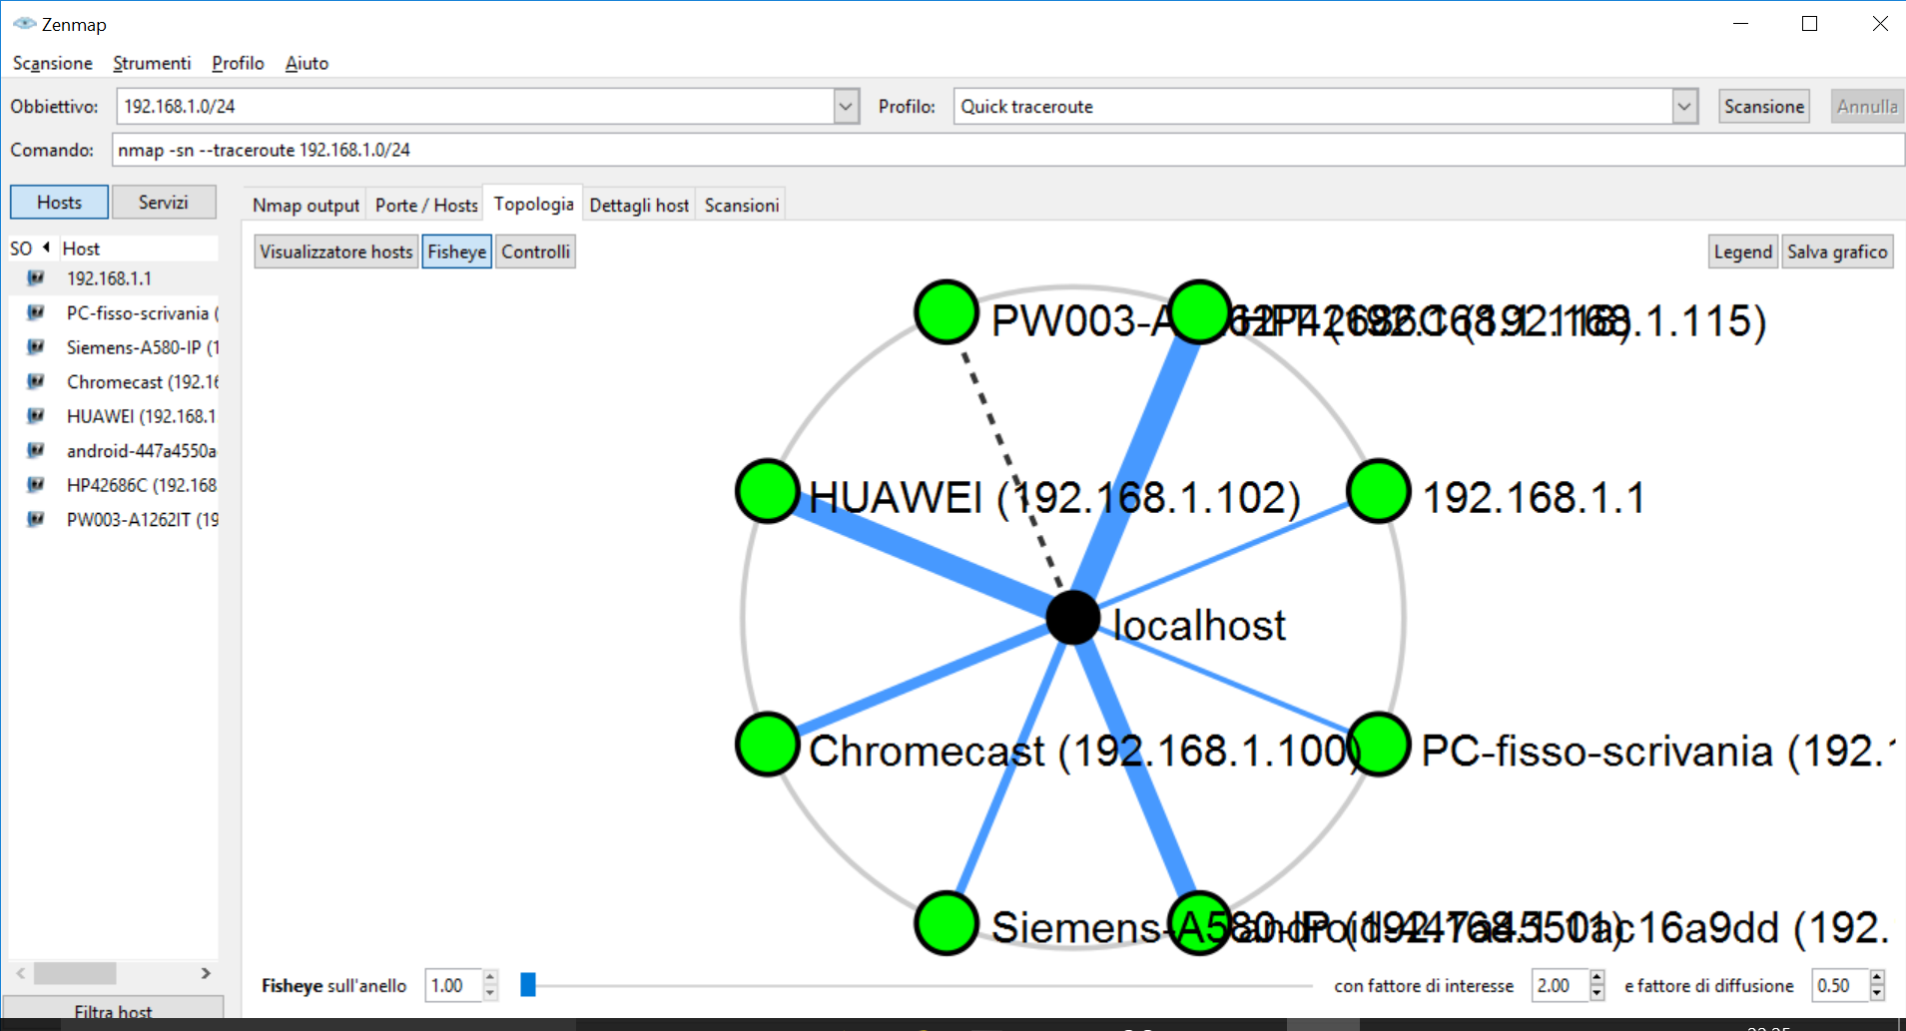Switch to the Scansioni tab
The height and width of the screenshot is (1031, 1906).
[x=742, y=205]
